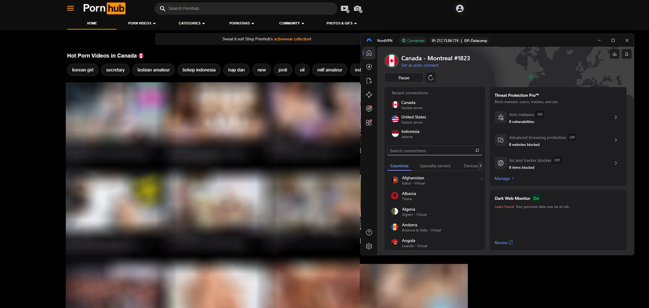Viewport: 649px width, 308px height.
Task: Click the green Connected status indicator
Action: tap(413, 40)
